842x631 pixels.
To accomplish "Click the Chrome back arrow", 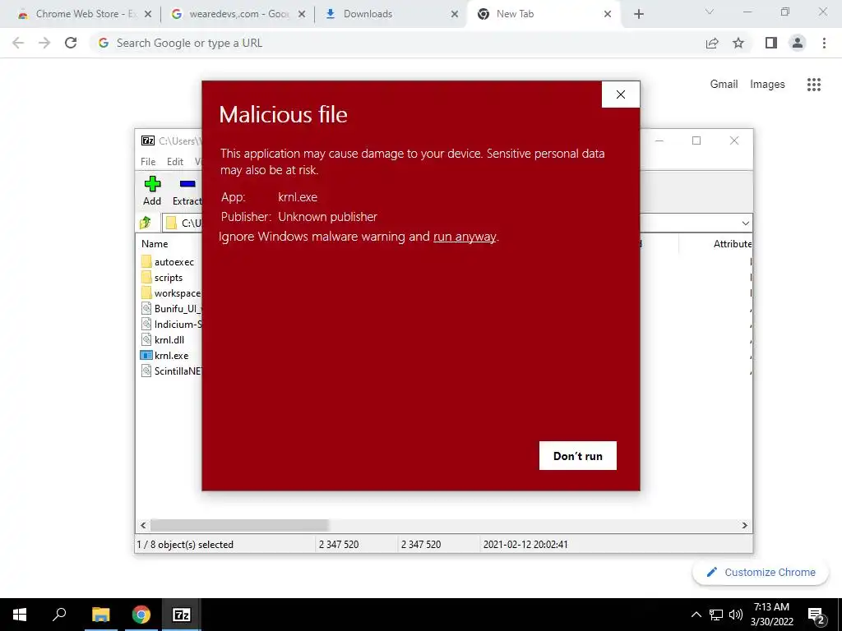I will coord(18,43).
